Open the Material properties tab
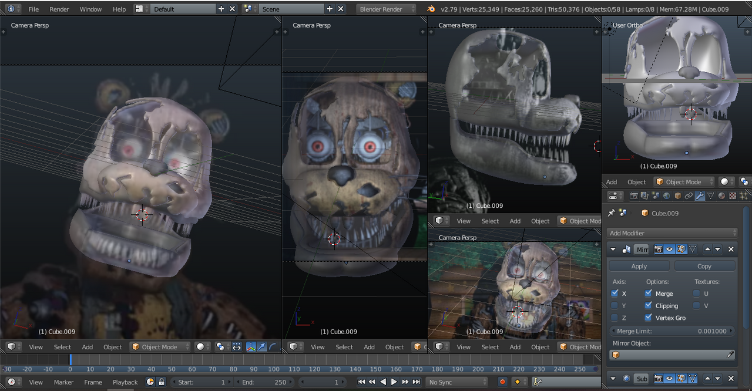 pos(721,196)
